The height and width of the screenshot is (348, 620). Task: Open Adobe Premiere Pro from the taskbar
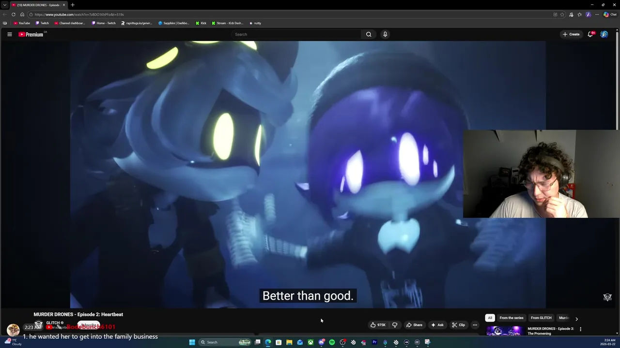click(x=374, y=342)
